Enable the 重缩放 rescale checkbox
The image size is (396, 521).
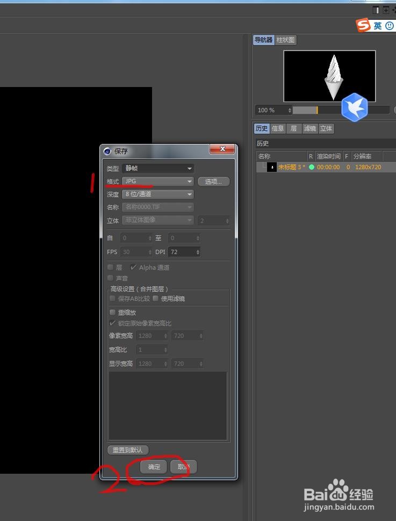[112, 313]
